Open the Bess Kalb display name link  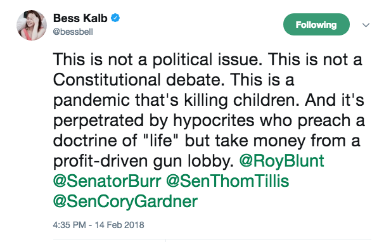click(x=80, y=18)
